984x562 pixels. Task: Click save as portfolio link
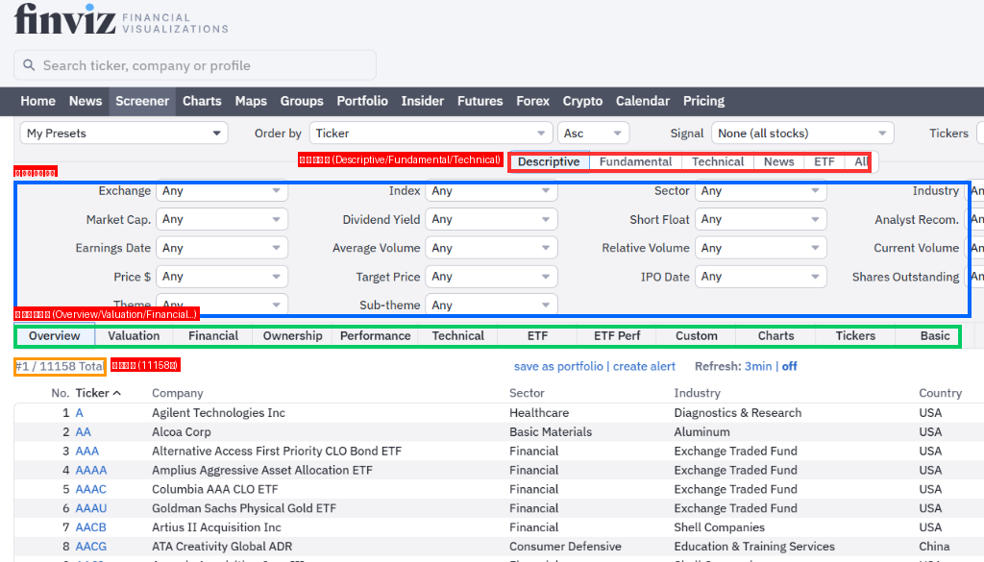(x=558, y=366)
